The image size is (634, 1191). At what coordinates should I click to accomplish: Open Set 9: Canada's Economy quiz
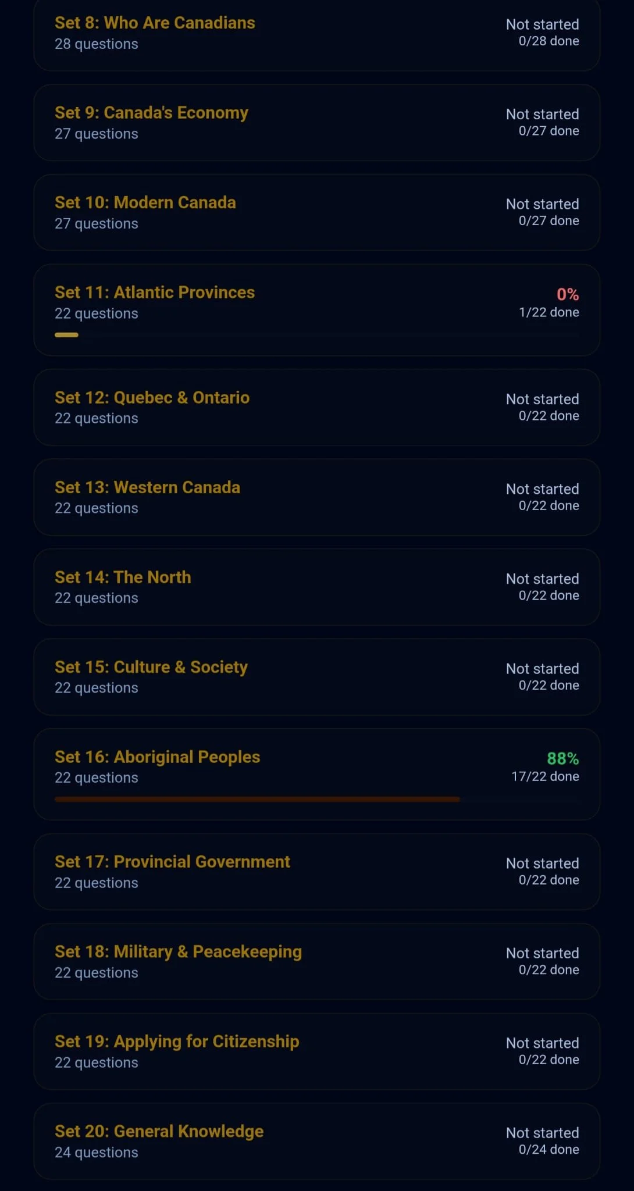pyautogui.click(x=317, y=123)
